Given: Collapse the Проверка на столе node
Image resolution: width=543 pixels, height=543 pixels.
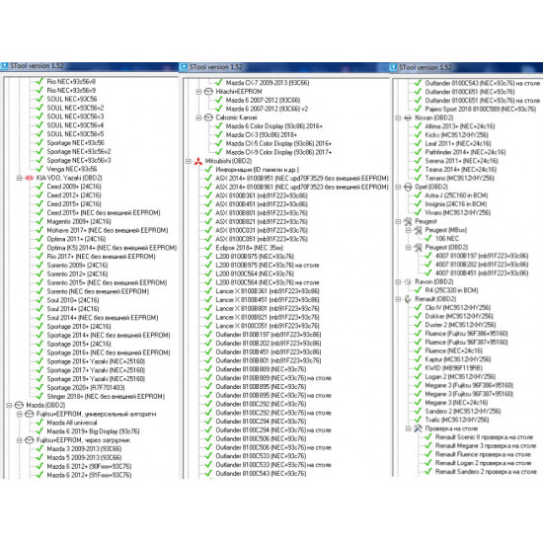Looking at the screenshot, I should [x=409, y=428].
